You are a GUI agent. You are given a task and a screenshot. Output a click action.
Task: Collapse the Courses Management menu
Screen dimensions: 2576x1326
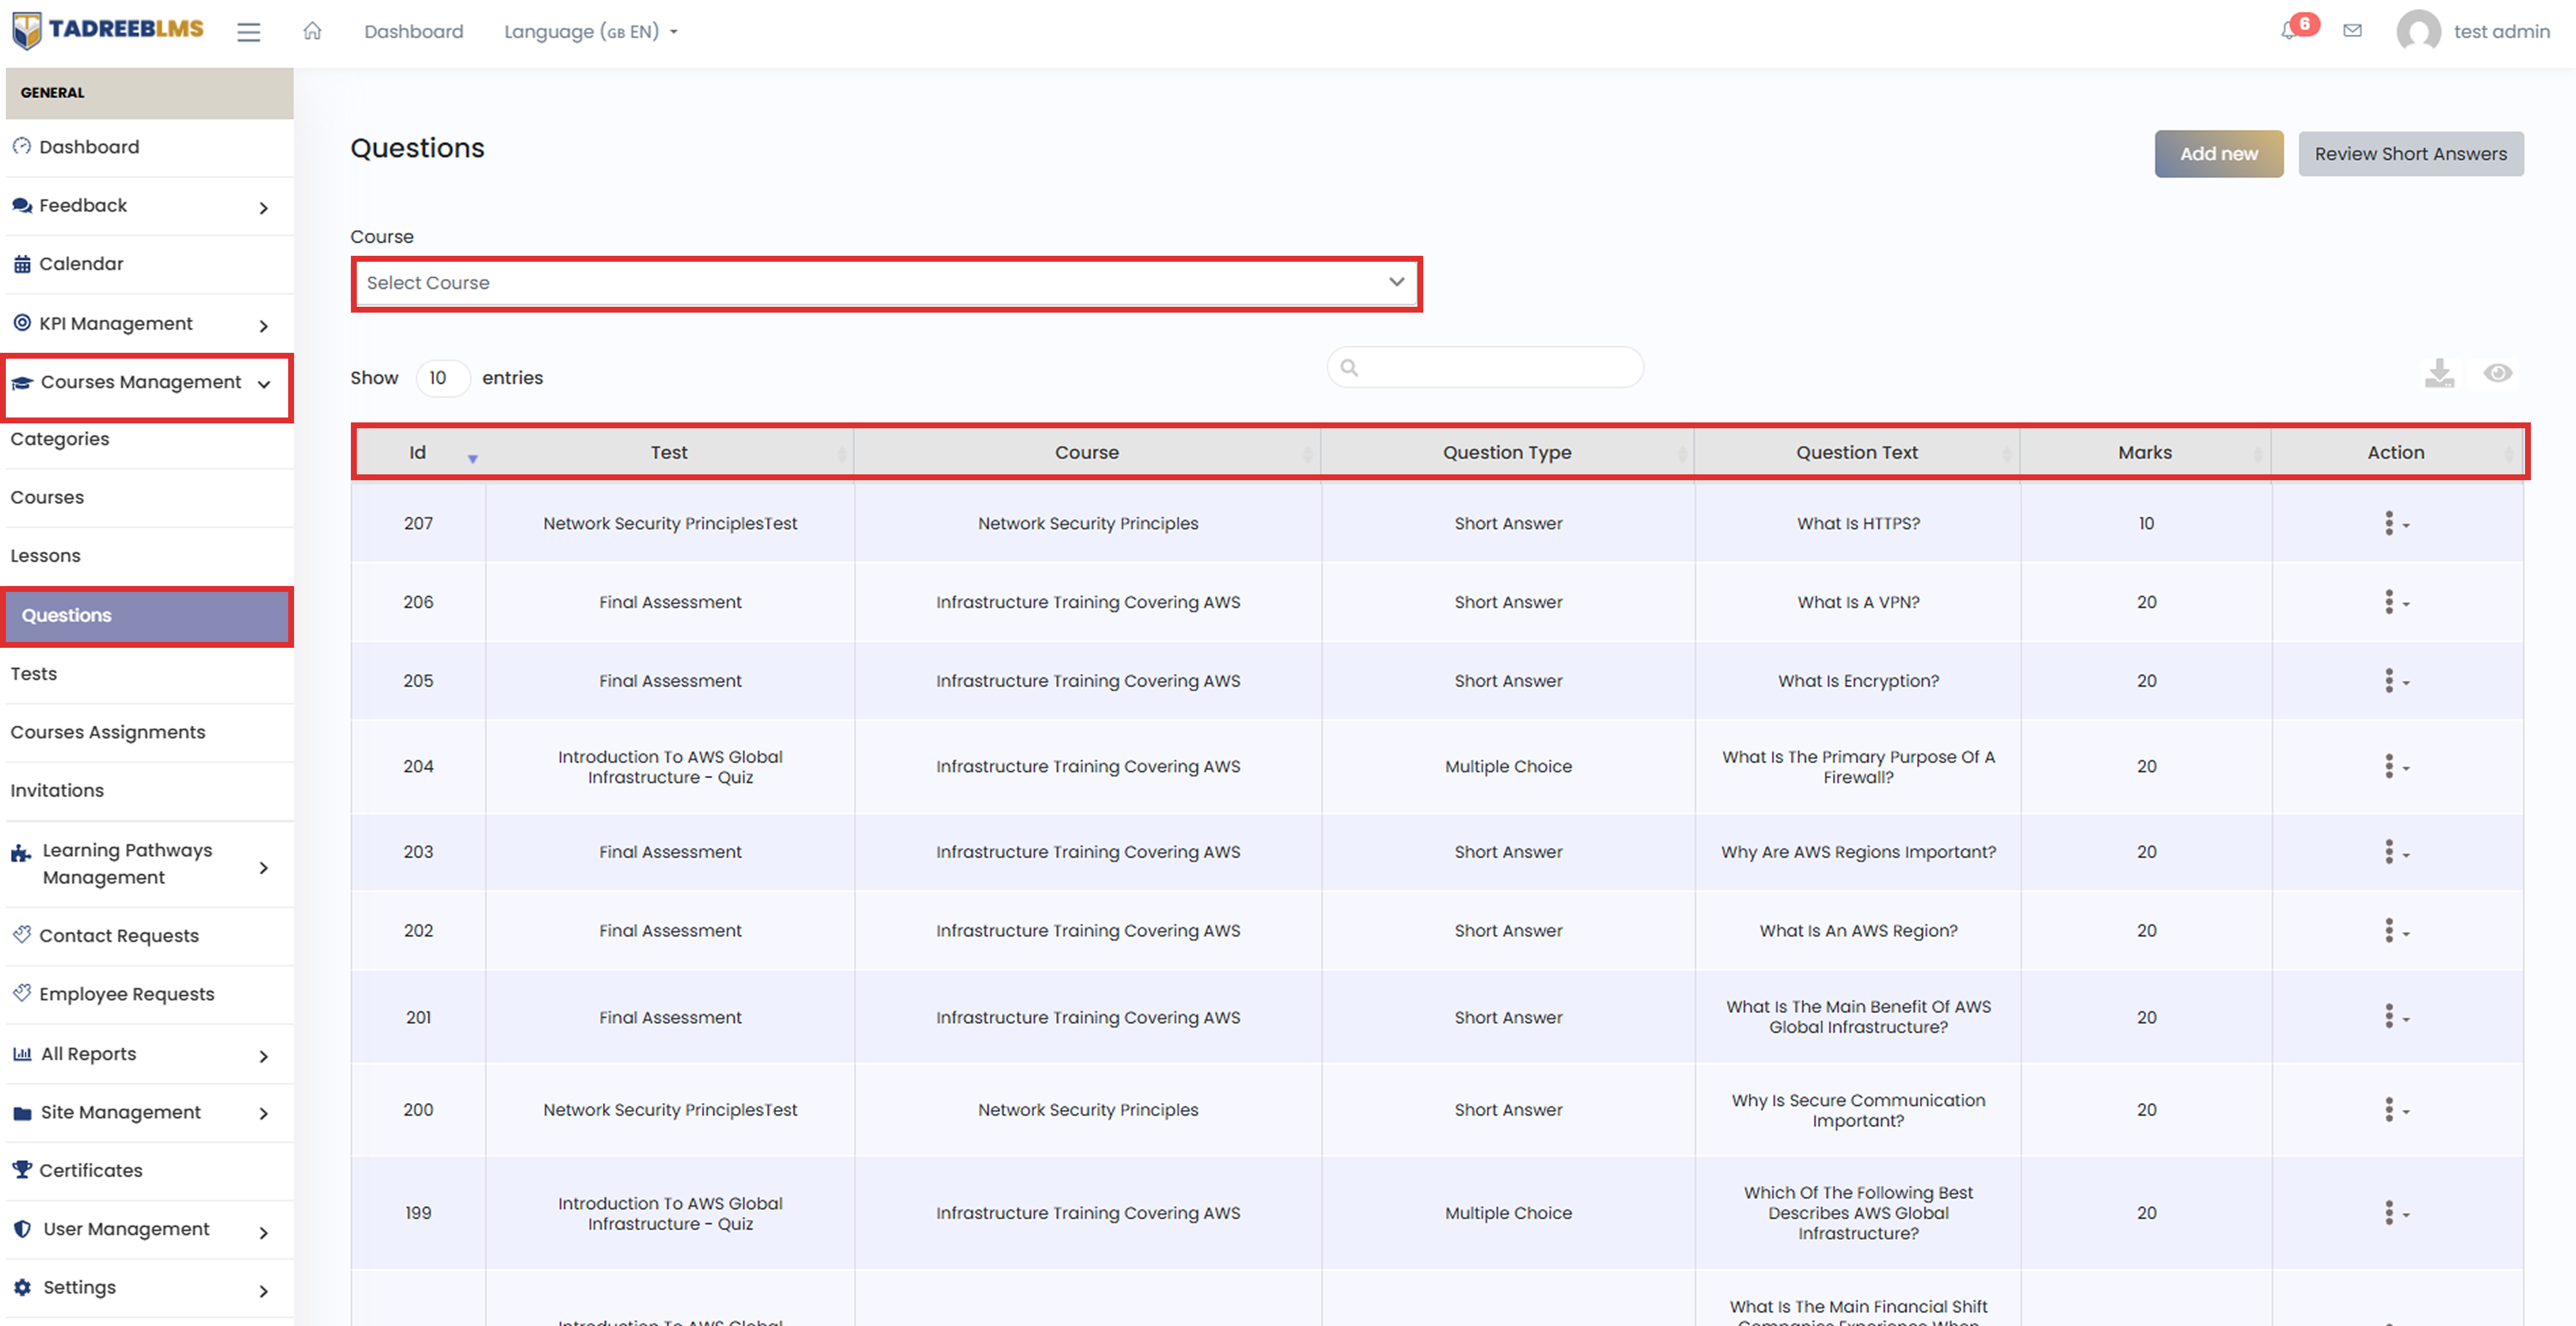(264, 384)
